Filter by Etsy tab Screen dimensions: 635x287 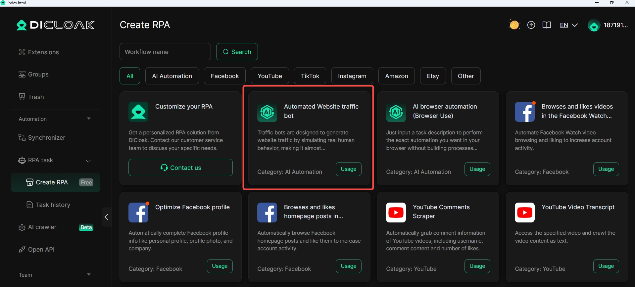[433, 76]
